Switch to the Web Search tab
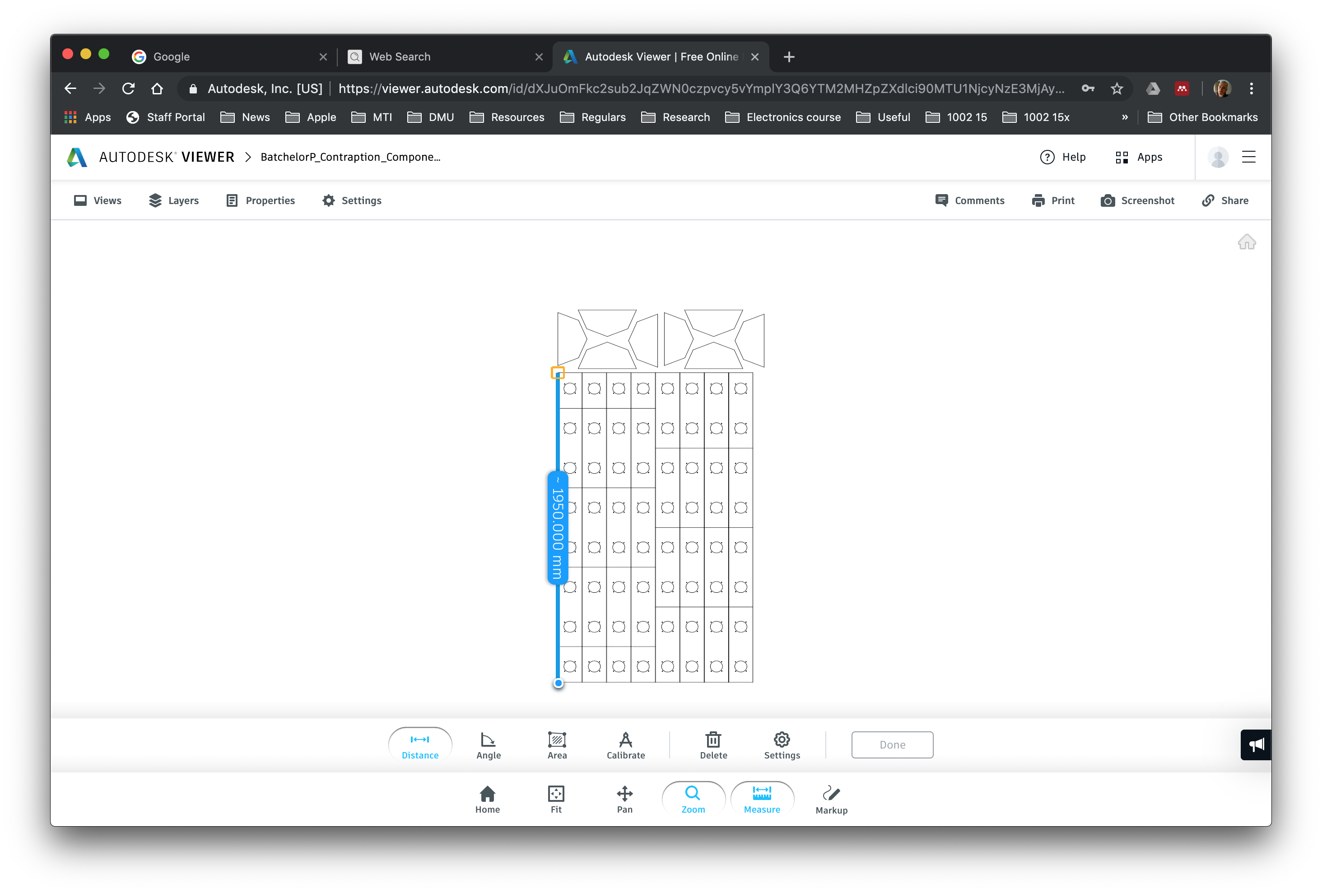The width and height of the screenshot is (1322, 893). 444,56
